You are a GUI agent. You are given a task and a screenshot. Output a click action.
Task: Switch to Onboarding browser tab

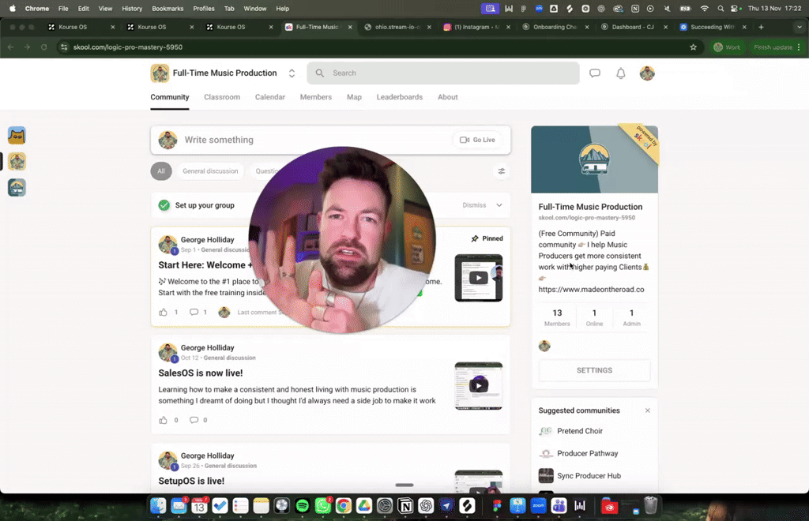coord(555,27)
